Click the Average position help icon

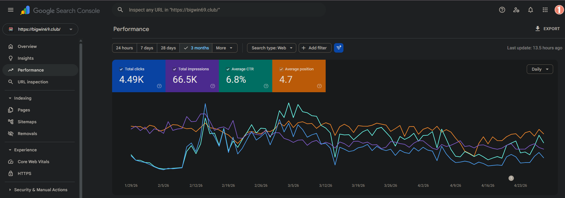coord(319,86)
